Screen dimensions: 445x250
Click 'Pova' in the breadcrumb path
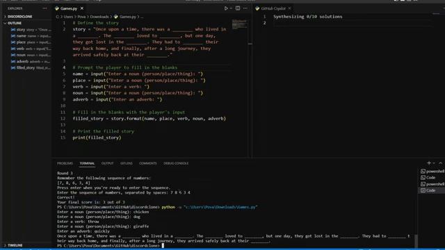tap(81, 17)
